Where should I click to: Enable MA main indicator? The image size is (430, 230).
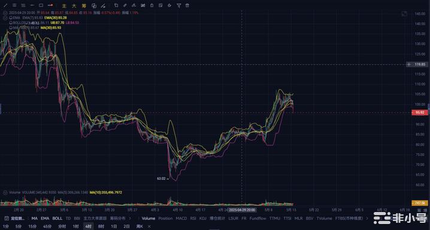pyautogui.click(x=35, y=219)
